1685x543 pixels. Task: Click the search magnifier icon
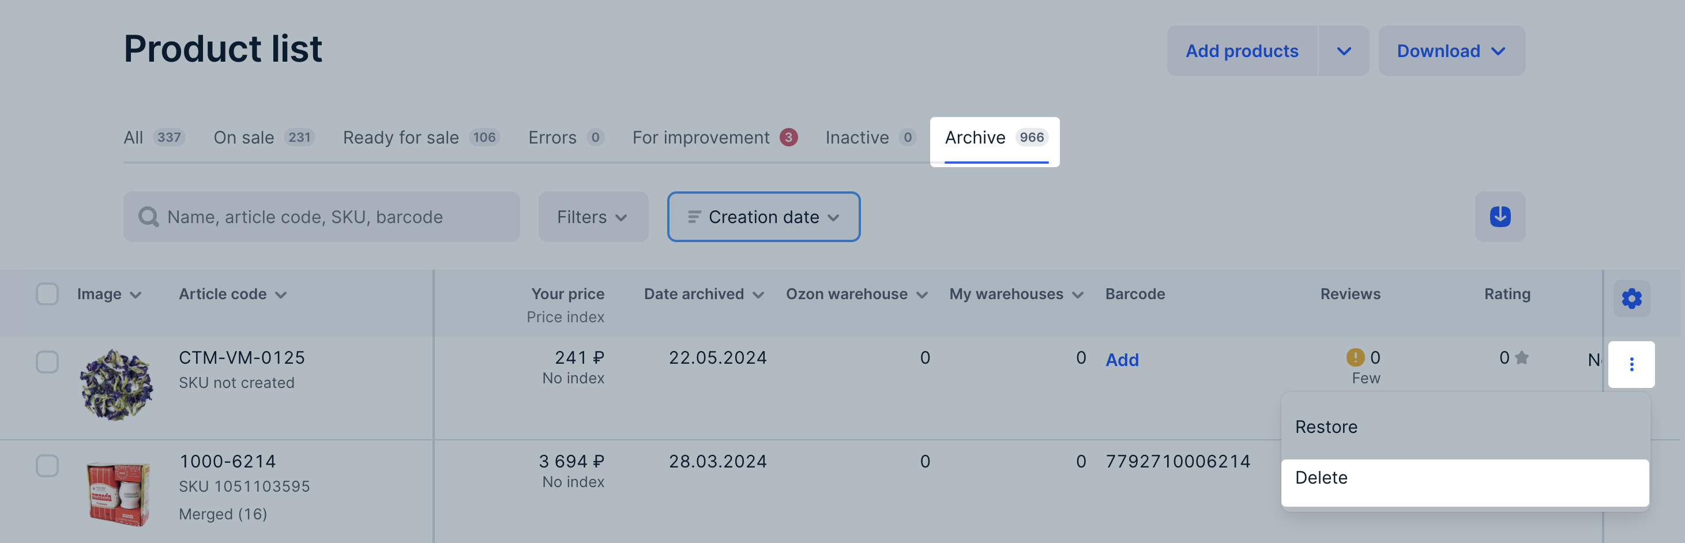(x=148, y=217)
